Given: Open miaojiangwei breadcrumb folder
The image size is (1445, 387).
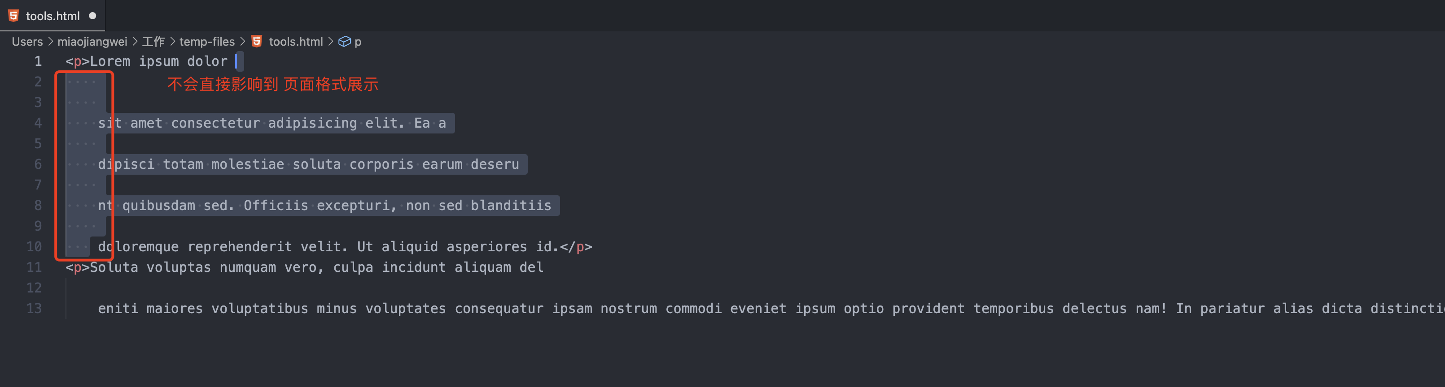Looking at the screenshot, I should (x=92, y=42).
